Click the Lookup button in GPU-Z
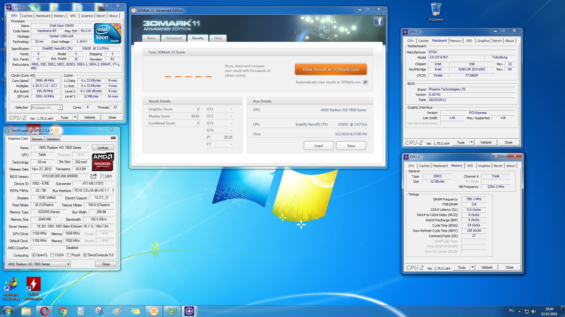Image resolution: width=565 pixels, height=317 pixels. point(103,148)
